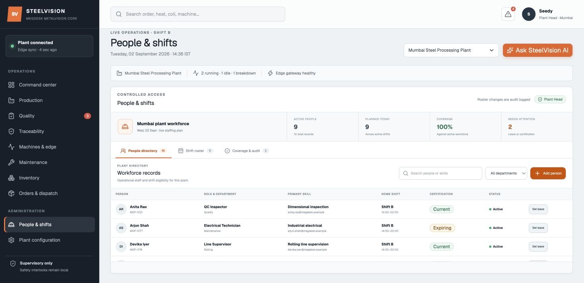The image size is (584, 283).
Task: Click the Ask SteelVision AI button
Action: click(538, 50)
